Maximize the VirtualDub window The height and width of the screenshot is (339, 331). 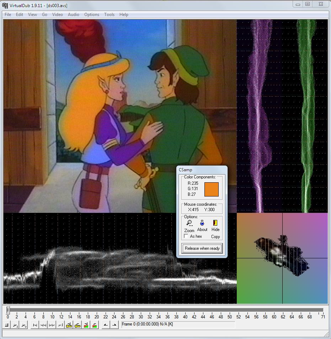click(308, 4)
